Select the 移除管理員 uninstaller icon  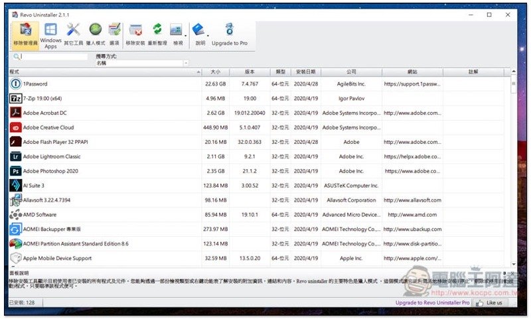pyautogui.click(x=25, y=34)
